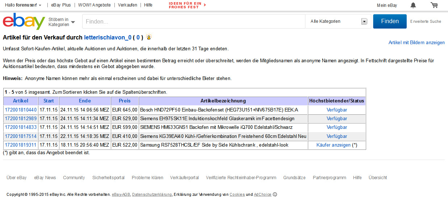Click Artikel mit Bildern anzeigen link
This screenshot has height=215, width=448.
click(x=416, y=42)
